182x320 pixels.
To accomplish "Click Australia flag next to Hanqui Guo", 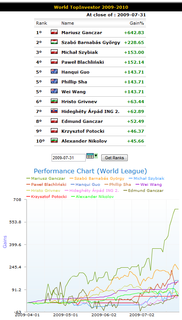I will pos(54,71).
